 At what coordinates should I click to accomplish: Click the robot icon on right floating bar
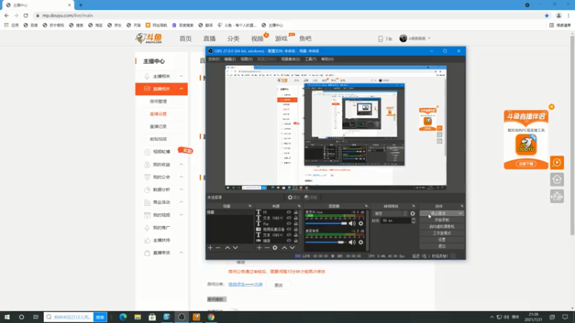pos(556,197)
